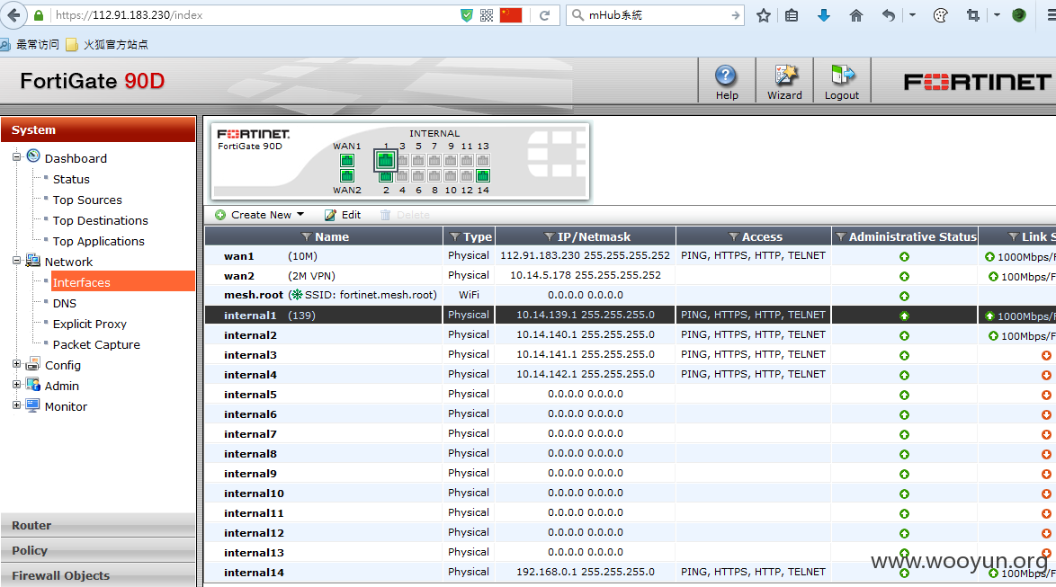1056x587 pixels.
Task: Open Status under Dashboard
Action: pos(71,179)
